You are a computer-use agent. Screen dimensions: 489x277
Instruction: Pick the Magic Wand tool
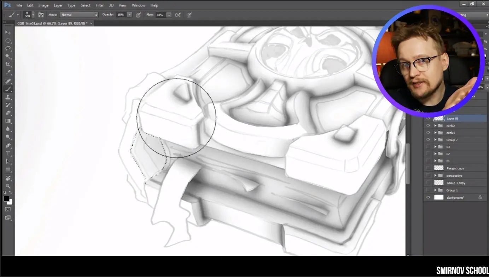click(8, 56)
